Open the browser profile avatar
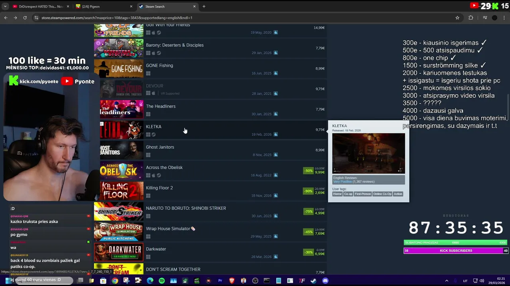Screen dimensions: 510x286 pos(494,17)
